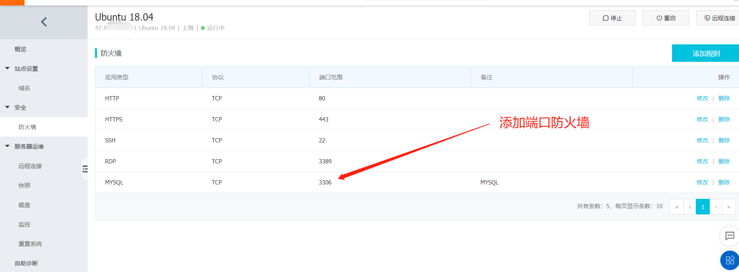Image resolution: width=739 pixels, height=272 pixels.
Task: Go to first page with « button
Action: 677,207
